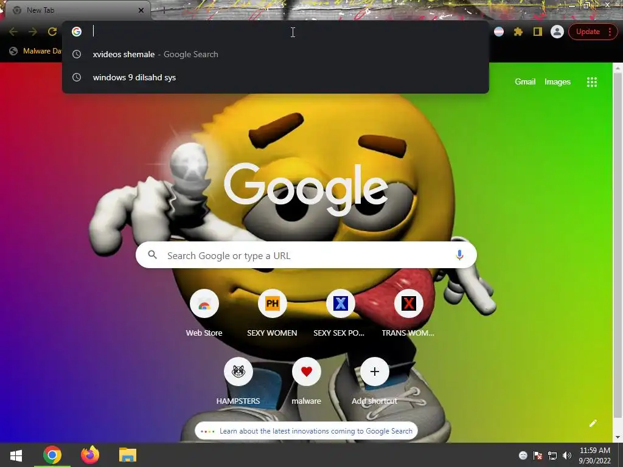Open the Web Store shortcut

[x=204, y=314]
